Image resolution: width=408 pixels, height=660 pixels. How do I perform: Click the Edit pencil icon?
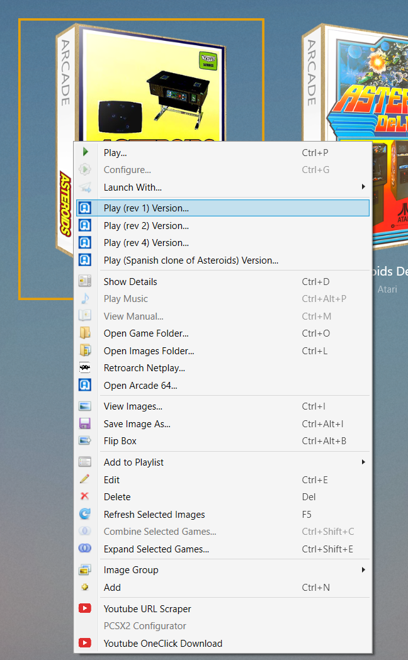pos(85,479)
